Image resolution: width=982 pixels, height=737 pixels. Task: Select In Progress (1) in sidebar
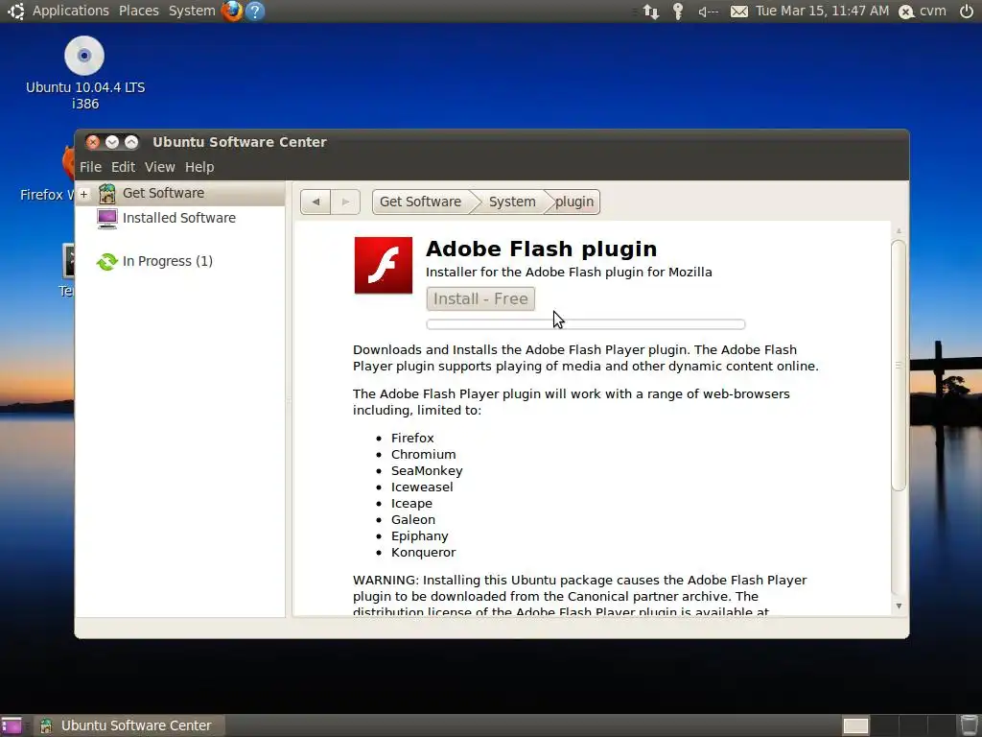coord(167,261)
